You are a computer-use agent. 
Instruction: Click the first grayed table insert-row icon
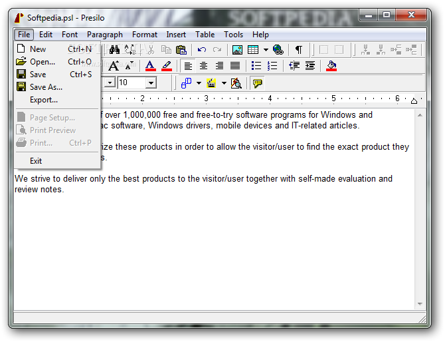(365, 50)
